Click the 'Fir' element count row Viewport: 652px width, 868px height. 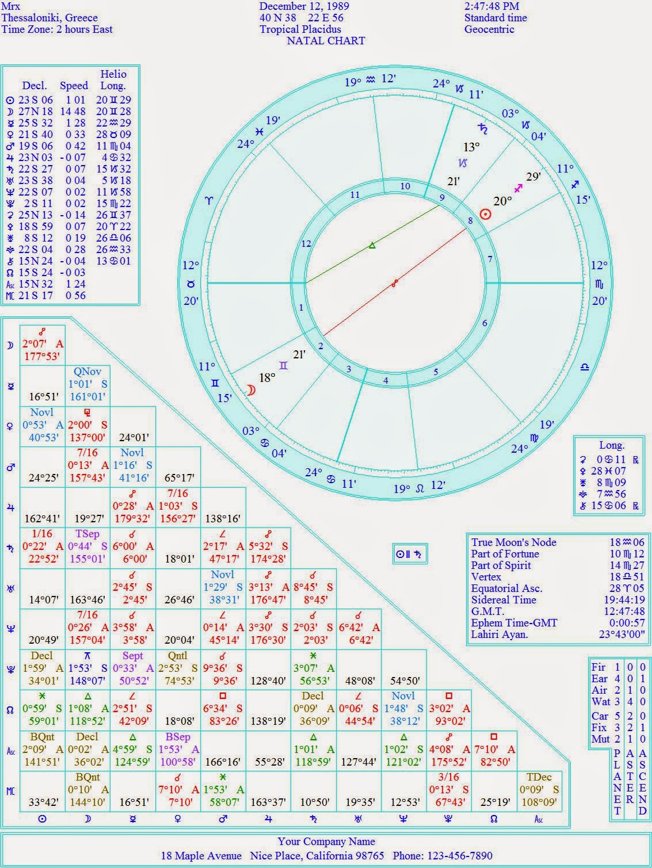click(619, 667)
